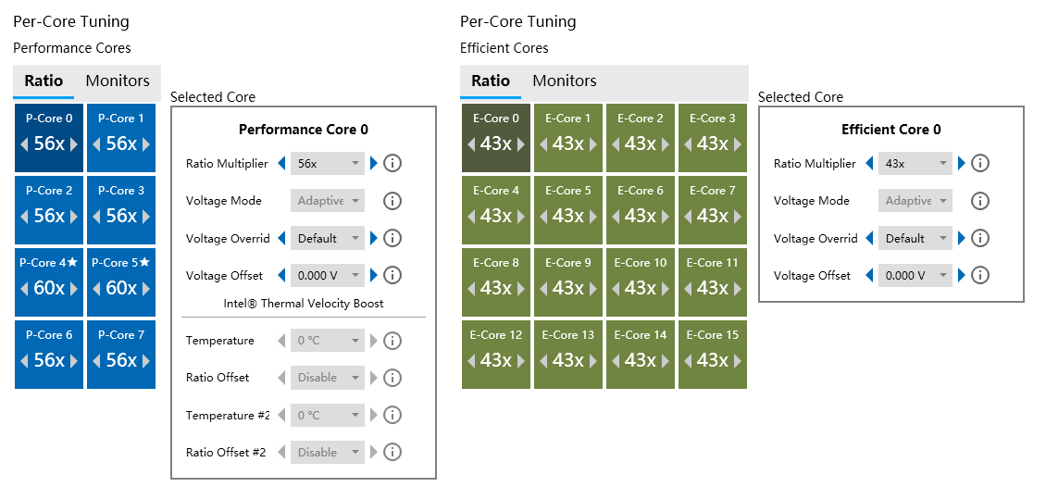This screenshot has width=1046, height=487.
Task: Open Efficient Core Voltage Offset 0.000 V dropdown
Action: point(915,275)
